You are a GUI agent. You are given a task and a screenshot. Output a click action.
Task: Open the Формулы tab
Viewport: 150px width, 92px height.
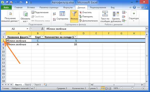coord(68,7)
